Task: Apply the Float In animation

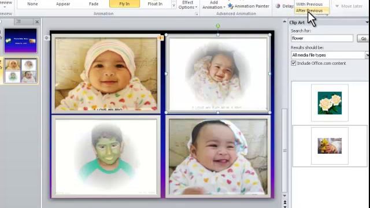Action: [155, 4]
